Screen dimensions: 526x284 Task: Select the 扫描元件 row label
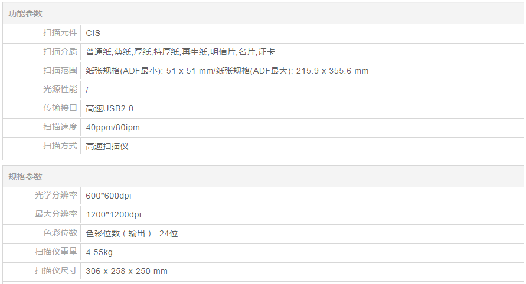coord(60,33)
